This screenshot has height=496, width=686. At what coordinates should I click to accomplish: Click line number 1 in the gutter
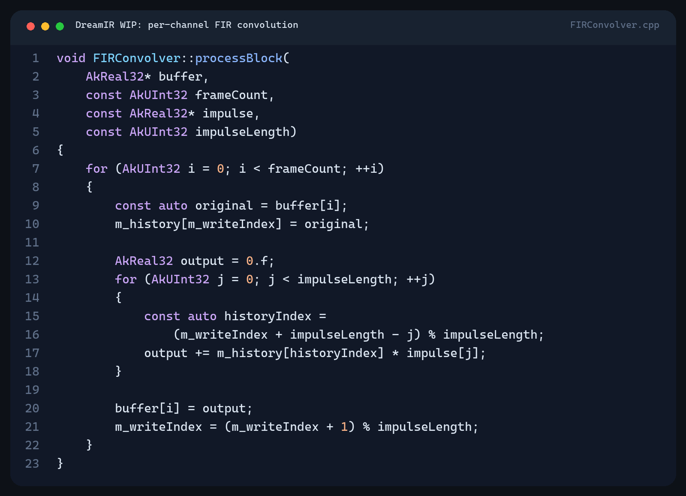(36, 58)
